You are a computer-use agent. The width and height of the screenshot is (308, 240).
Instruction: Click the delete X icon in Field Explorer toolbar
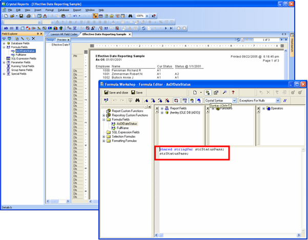tap(34, 38)
